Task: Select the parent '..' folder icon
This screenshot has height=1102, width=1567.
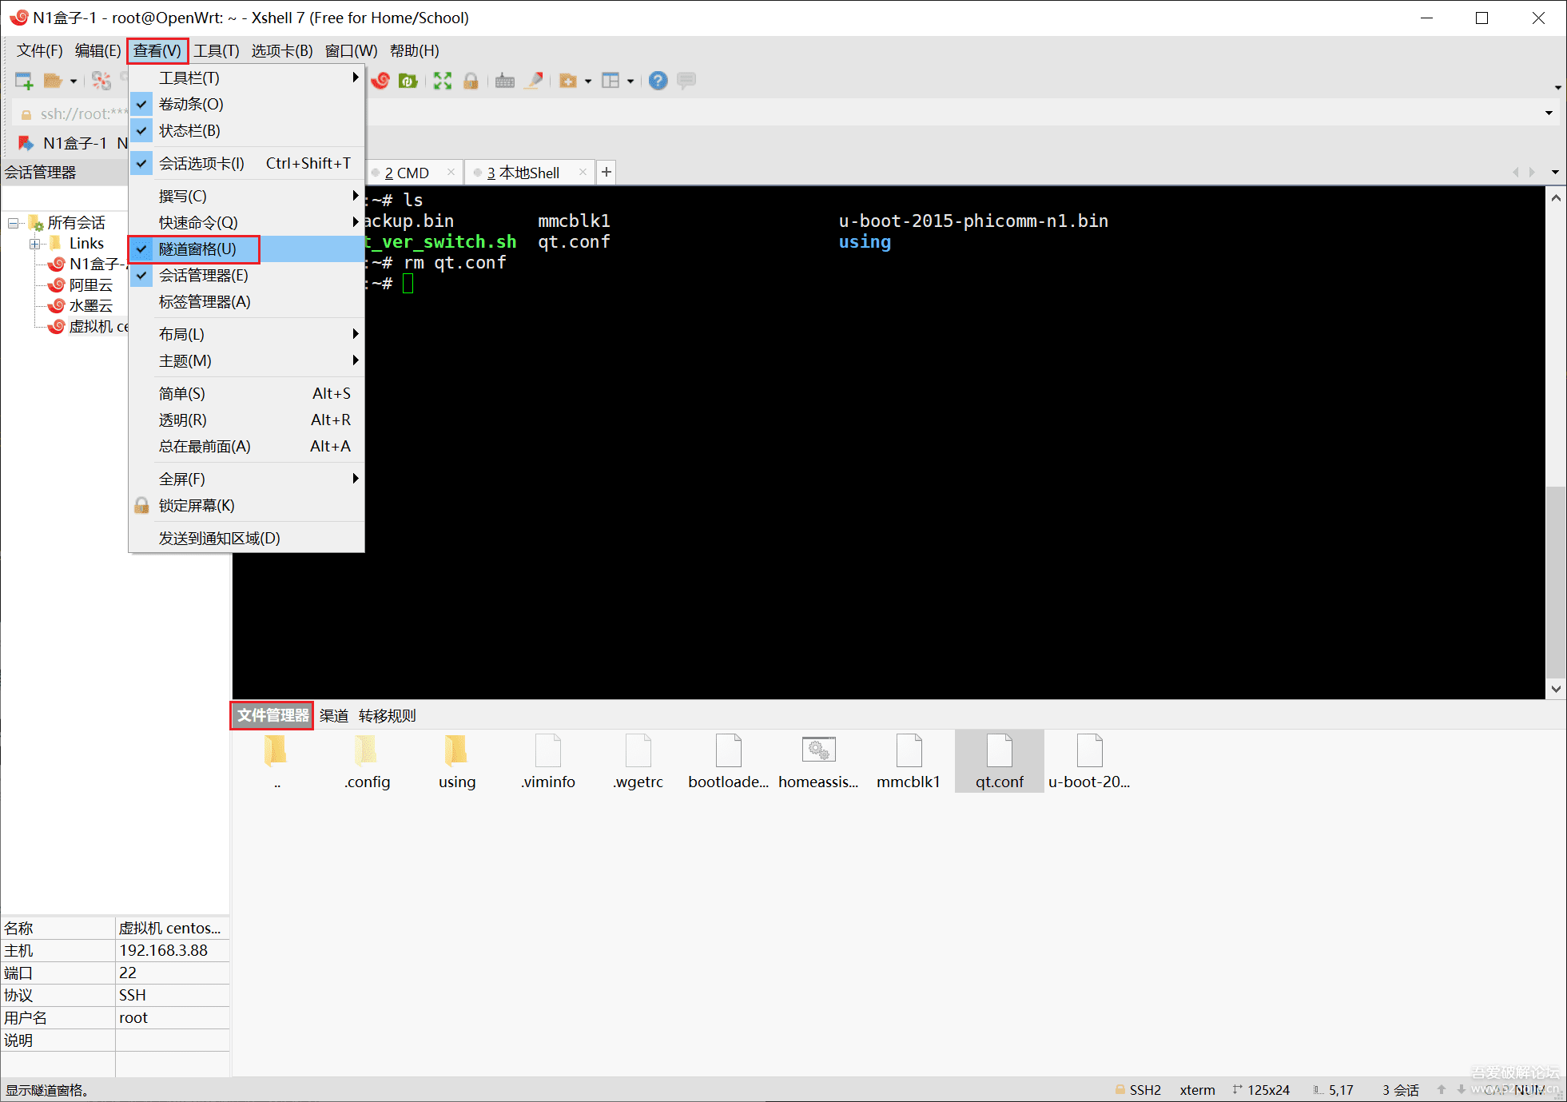Action: (276, 762)
